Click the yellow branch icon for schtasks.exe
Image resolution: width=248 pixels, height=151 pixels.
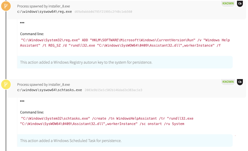6,84
